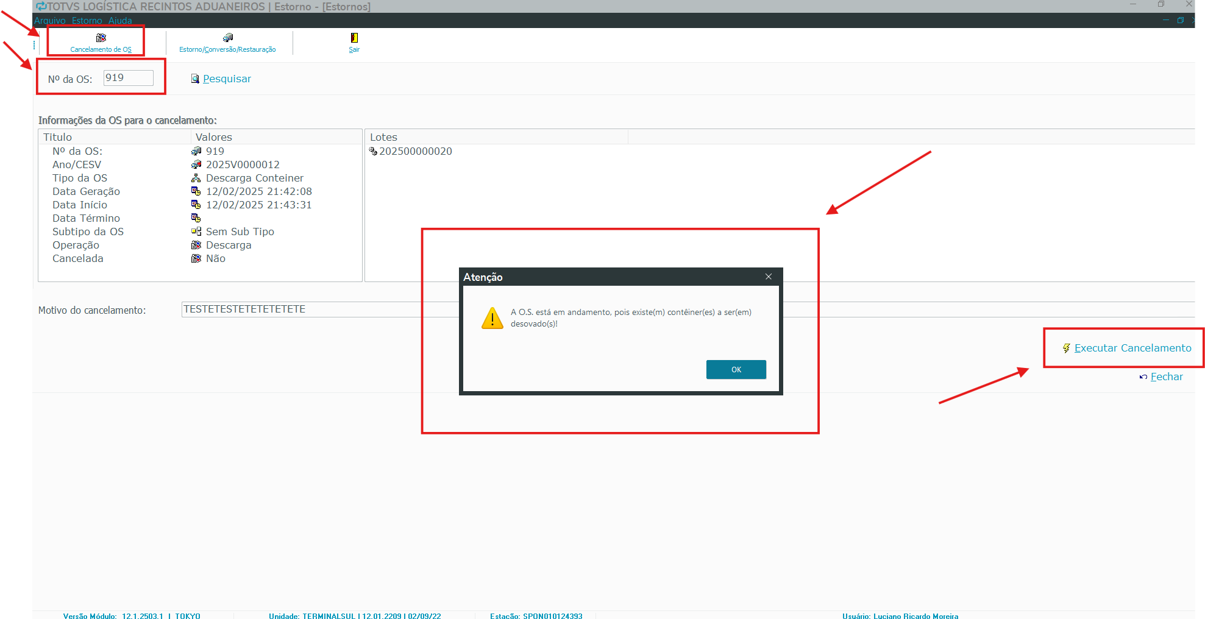
Task: Click the value Sem Sub Tipo
Action: 240,232
